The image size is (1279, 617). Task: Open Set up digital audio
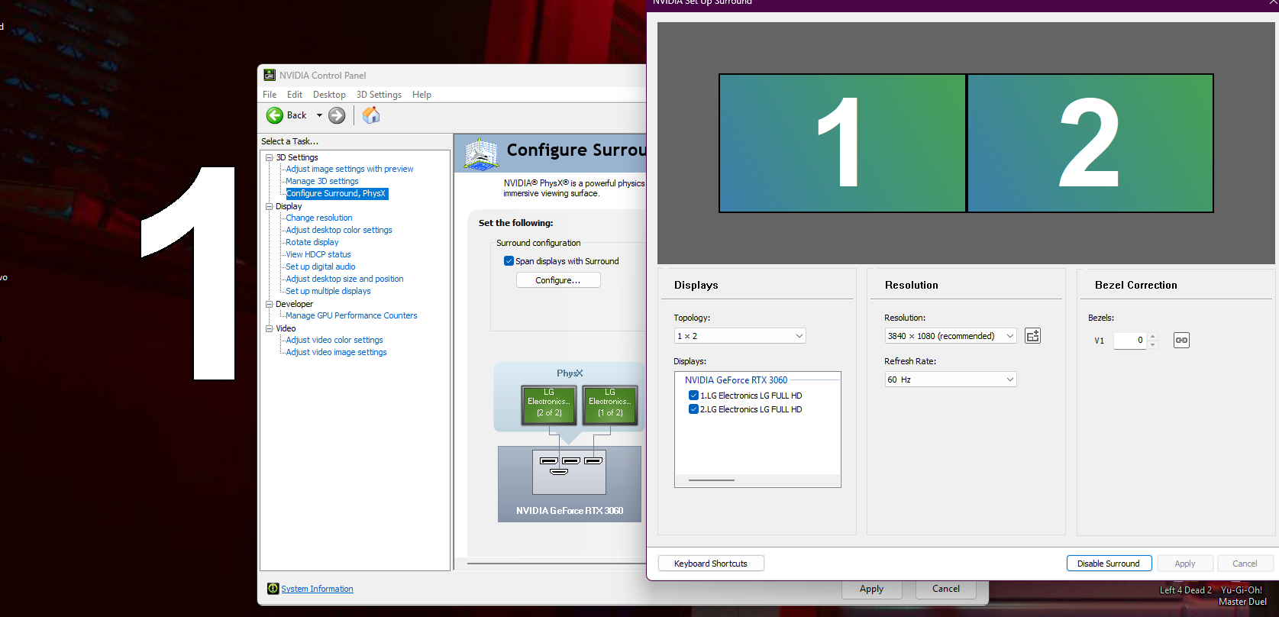point(321,267)
